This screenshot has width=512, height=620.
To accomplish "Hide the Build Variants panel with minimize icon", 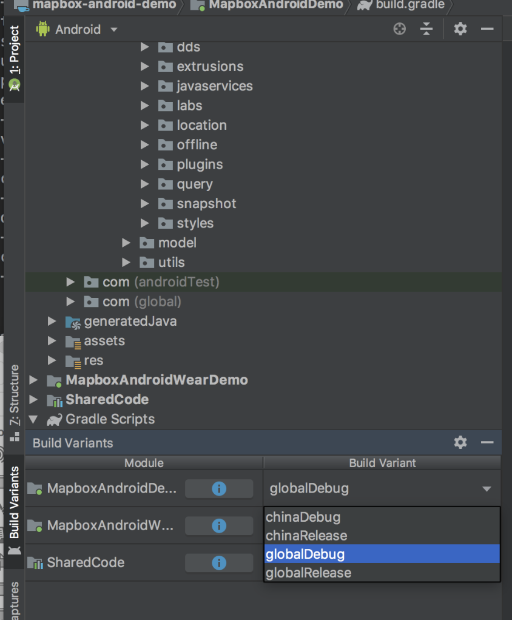I will 487,442.
